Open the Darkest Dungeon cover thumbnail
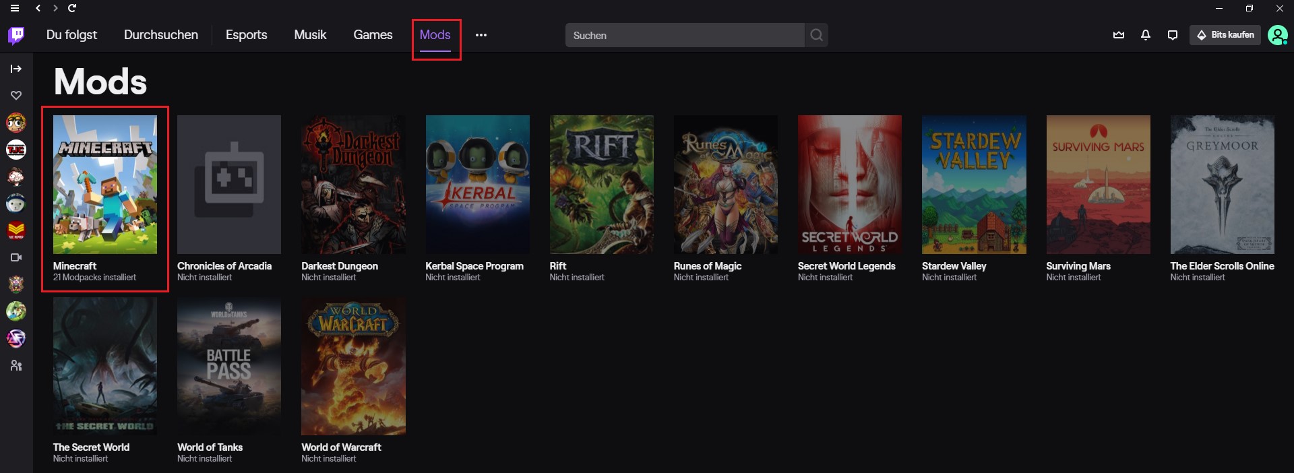Viewport: 1294px width, 473px height. coord(353,185)
